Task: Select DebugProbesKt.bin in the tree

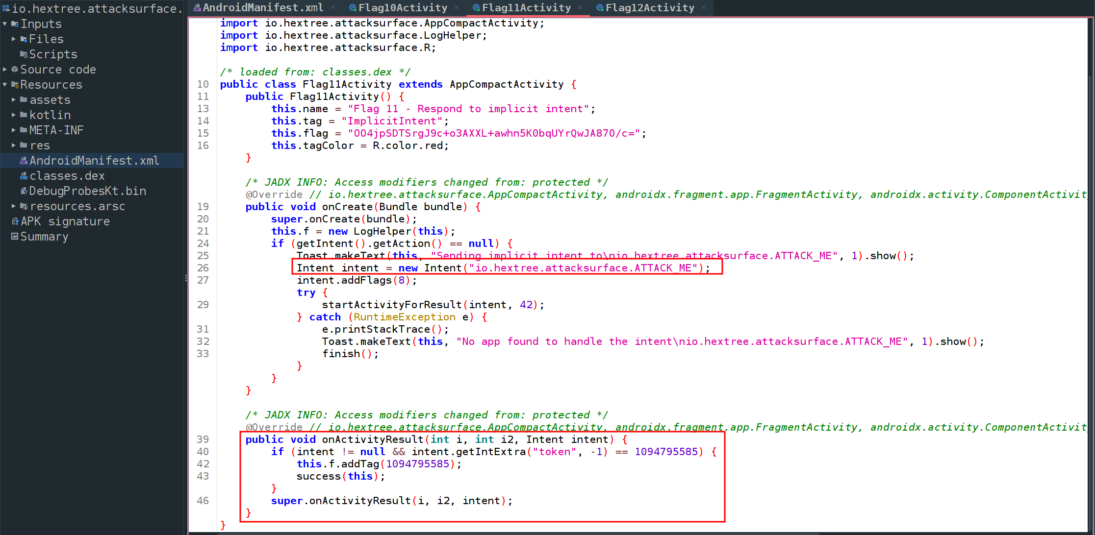Action: pyautogui.click(x=88, y=191)
